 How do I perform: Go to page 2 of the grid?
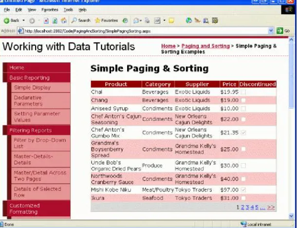point(242,207)
